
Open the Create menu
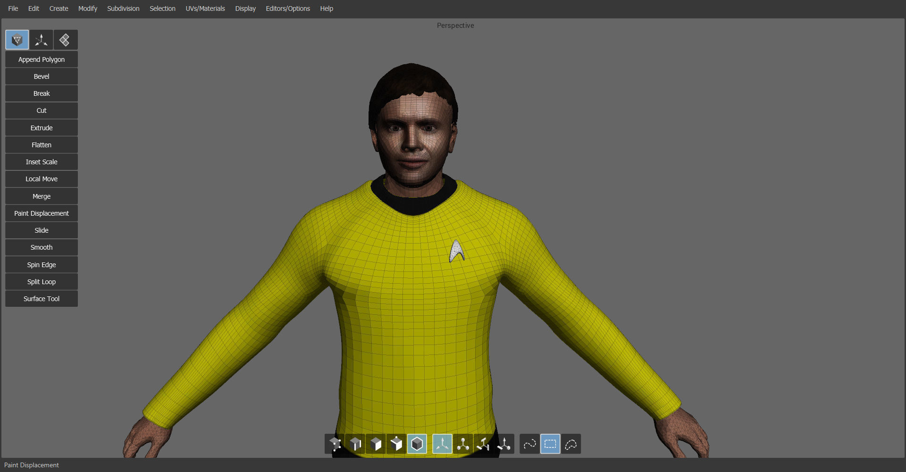59,8
